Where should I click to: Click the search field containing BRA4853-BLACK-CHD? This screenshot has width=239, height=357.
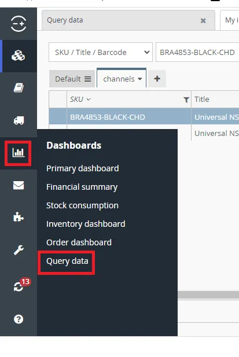[197, 52]
